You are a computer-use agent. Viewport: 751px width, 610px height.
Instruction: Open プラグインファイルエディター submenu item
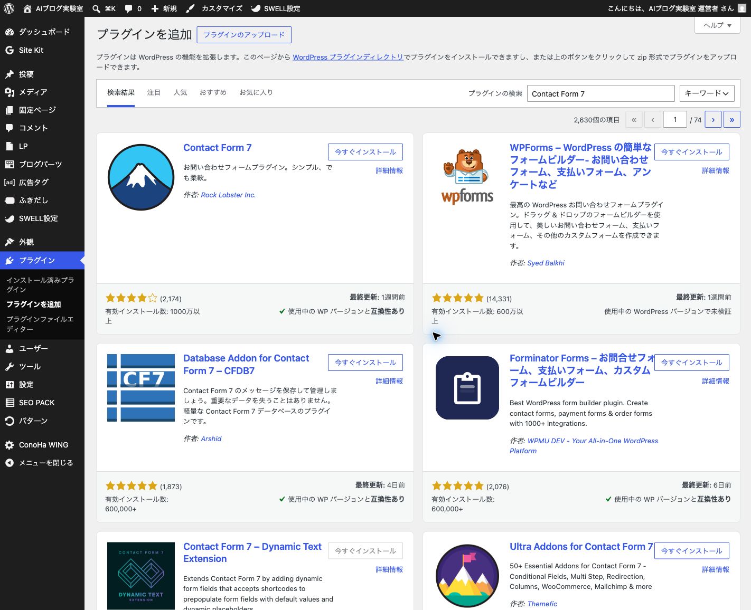click(42, 324)
